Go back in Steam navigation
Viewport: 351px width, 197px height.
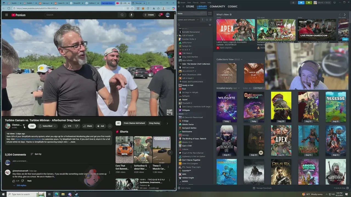point(179,6)
